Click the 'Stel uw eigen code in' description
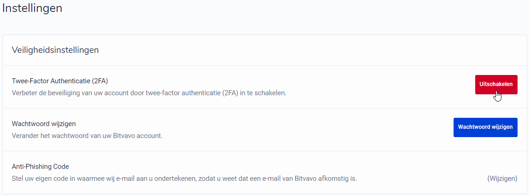The height and width of the screenshot is (196, 530). pyautogui.click(x=184, y=178)
